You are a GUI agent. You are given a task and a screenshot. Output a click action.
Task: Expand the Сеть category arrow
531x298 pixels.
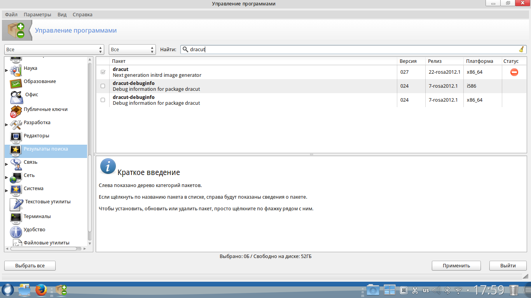click(x=6, y=177)
